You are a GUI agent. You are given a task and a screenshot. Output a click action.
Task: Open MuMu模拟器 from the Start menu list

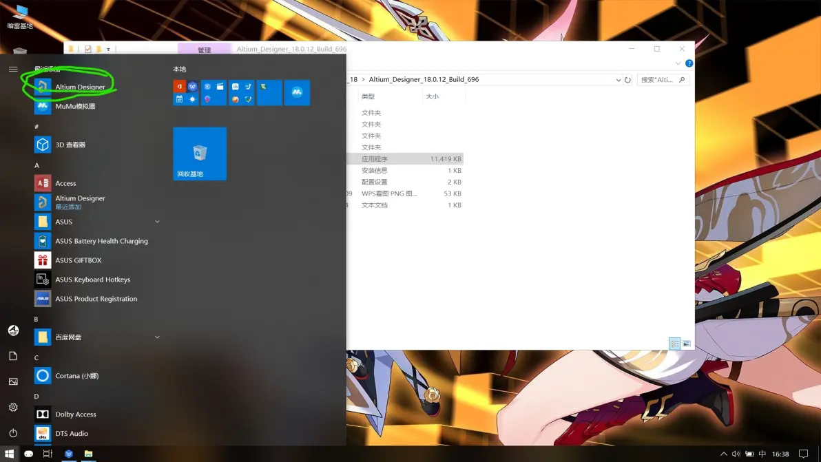point(75,106)
